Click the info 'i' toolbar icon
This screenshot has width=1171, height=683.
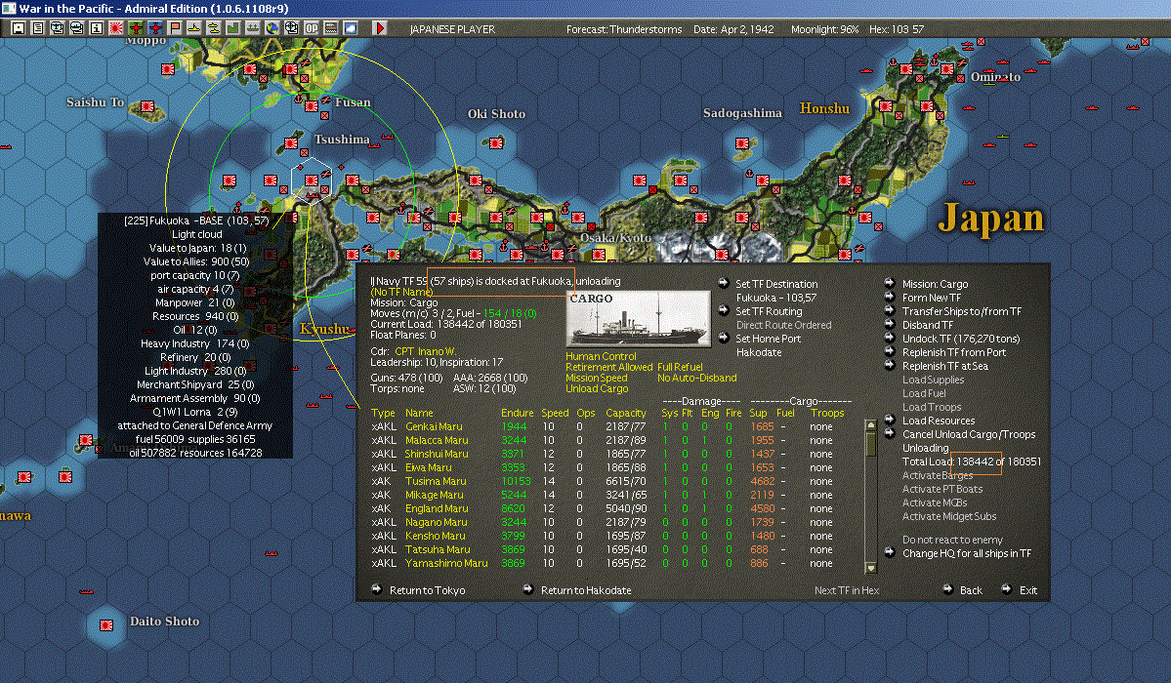(x=97, y=28)
